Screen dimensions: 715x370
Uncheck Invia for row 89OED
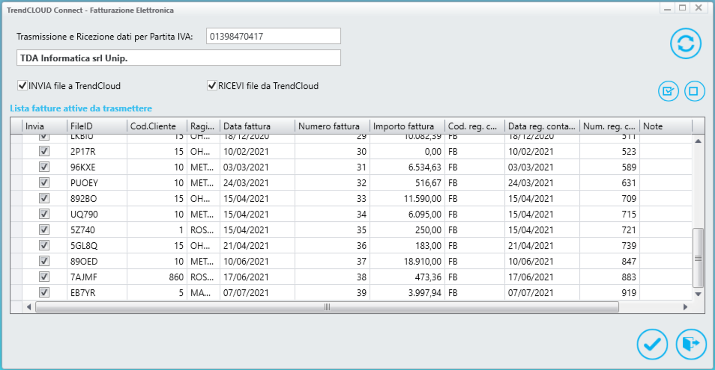44,261
